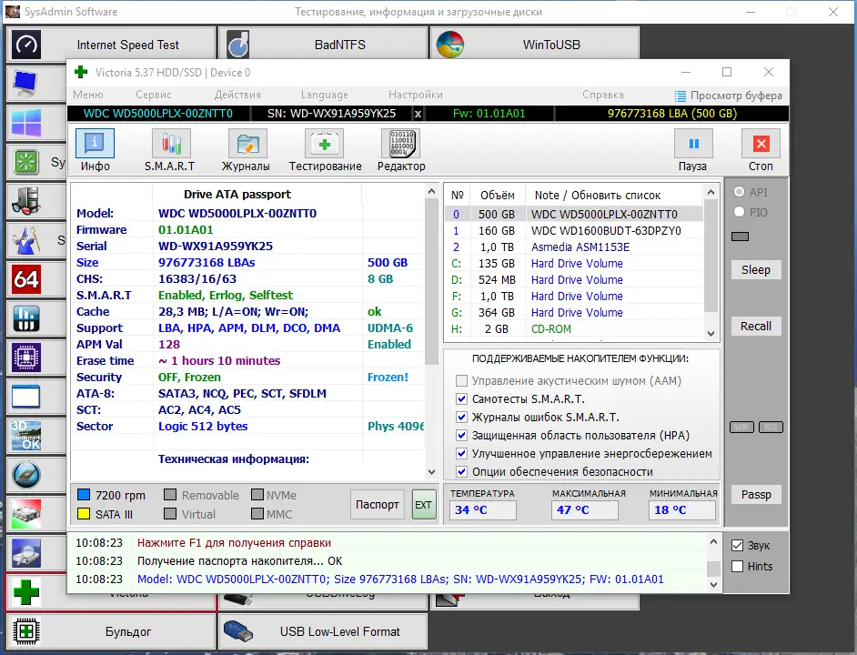Toggle Журналы ошибок S.M.A.R.T. checkbox
This screenshot has height=655, width=857.
pyautogui.click(x=461, y=418)
